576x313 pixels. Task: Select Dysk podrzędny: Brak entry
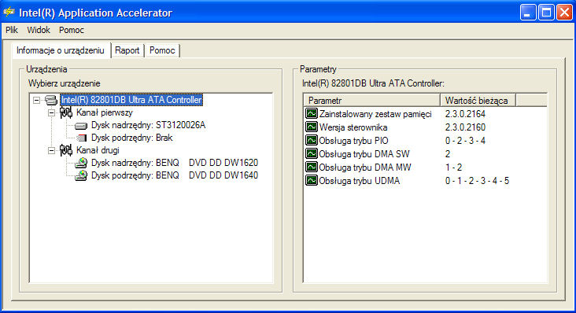point(131,138)
